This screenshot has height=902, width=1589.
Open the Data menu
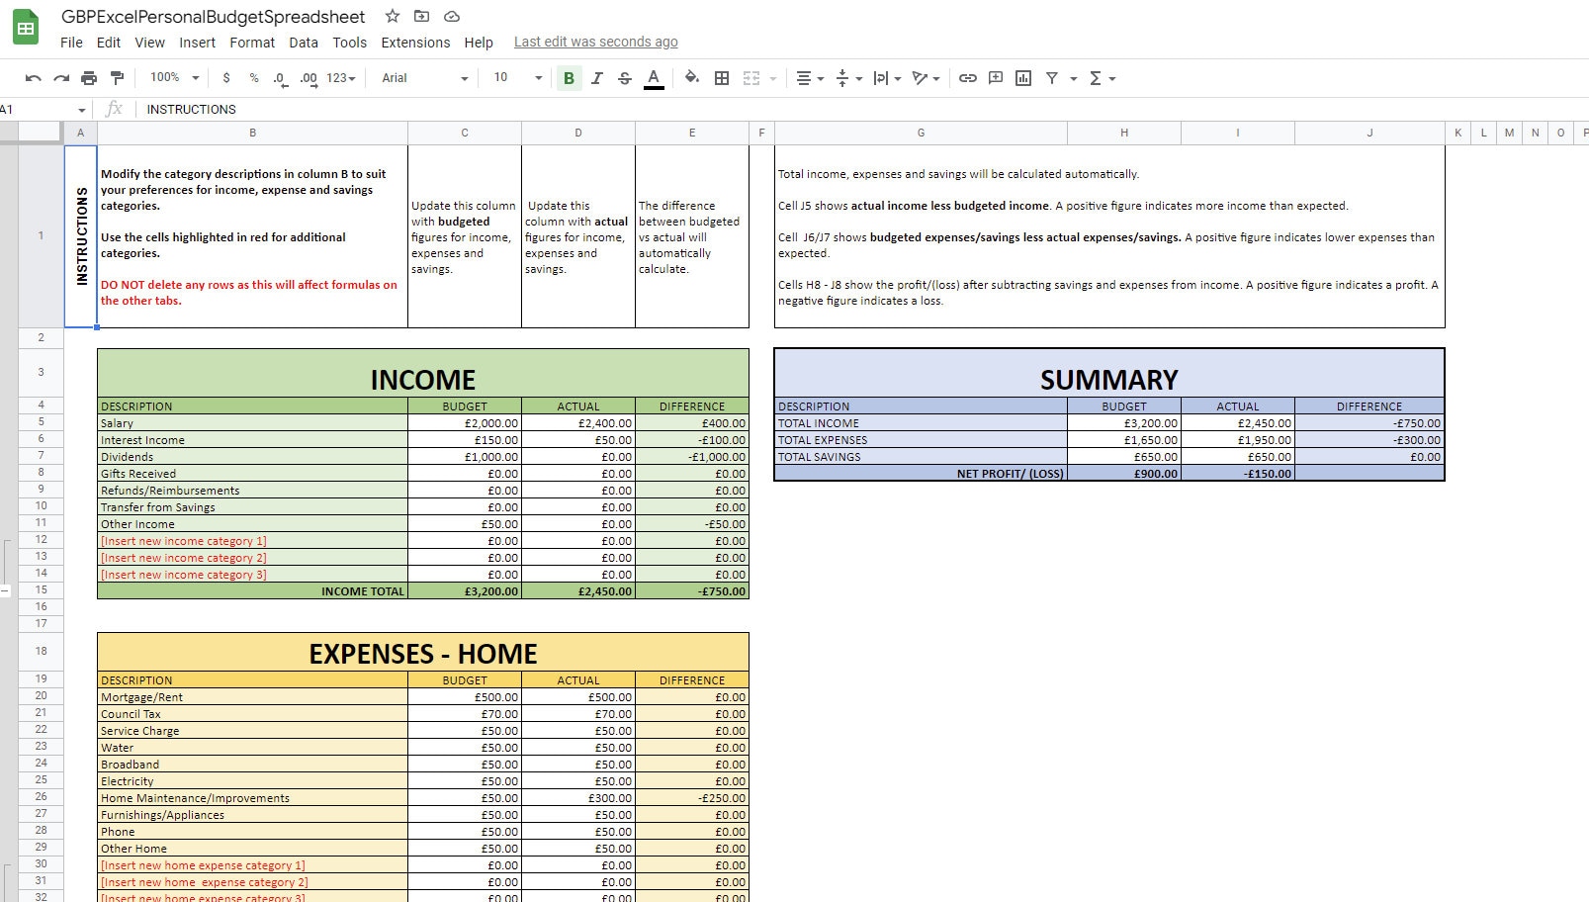tap(303, 43)
